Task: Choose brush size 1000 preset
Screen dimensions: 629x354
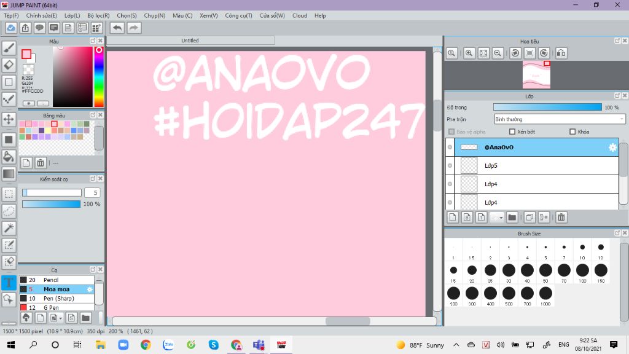Action: (545, 294)
